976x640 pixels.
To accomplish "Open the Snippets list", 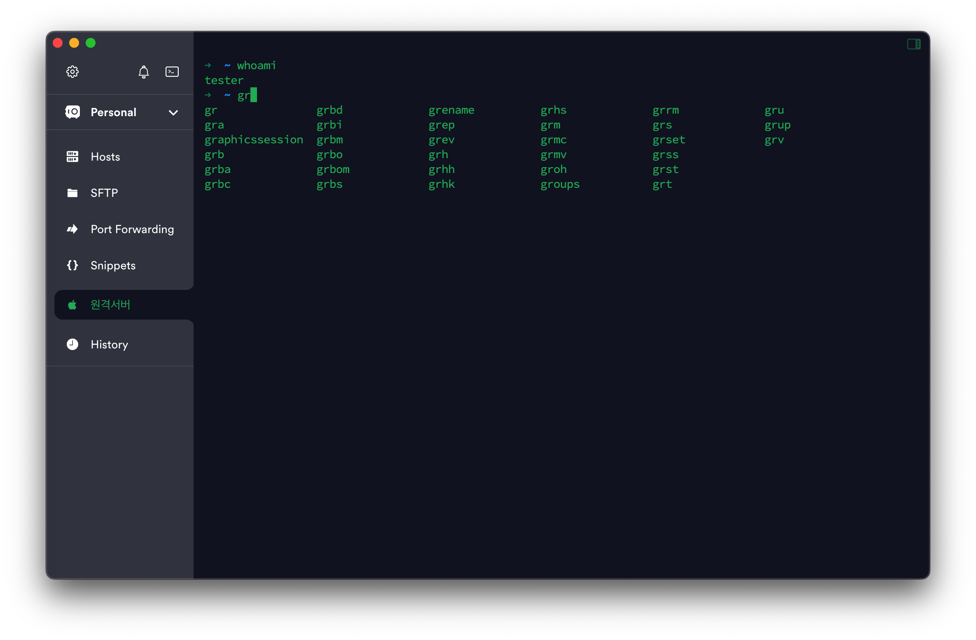I will click(x=113, y=265).
